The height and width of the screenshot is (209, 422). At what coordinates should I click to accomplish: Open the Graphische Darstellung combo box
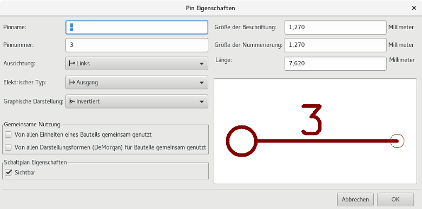[x=137, y=102]
